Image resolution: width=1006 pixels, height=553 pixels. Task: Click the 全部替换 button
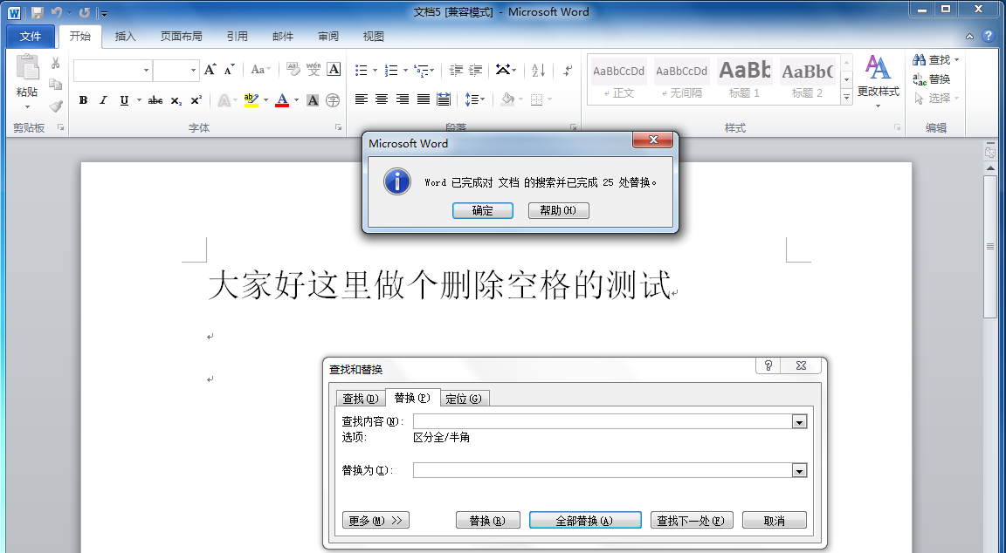(585, 521)
